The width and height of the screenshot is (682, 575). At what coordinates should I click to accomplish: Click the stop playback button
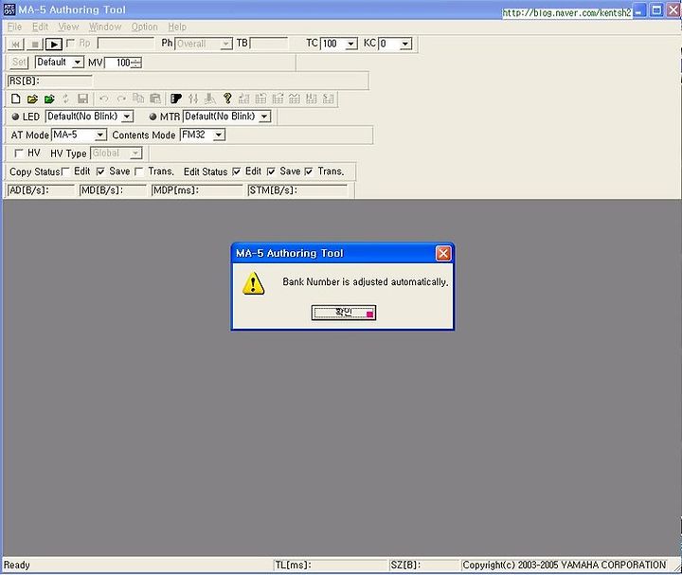click(x=35, y=44)
